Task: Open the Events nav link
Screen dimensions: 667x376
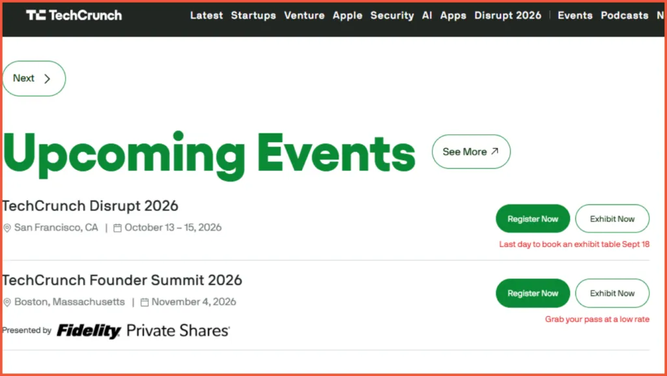Action: tap(575, 15)
